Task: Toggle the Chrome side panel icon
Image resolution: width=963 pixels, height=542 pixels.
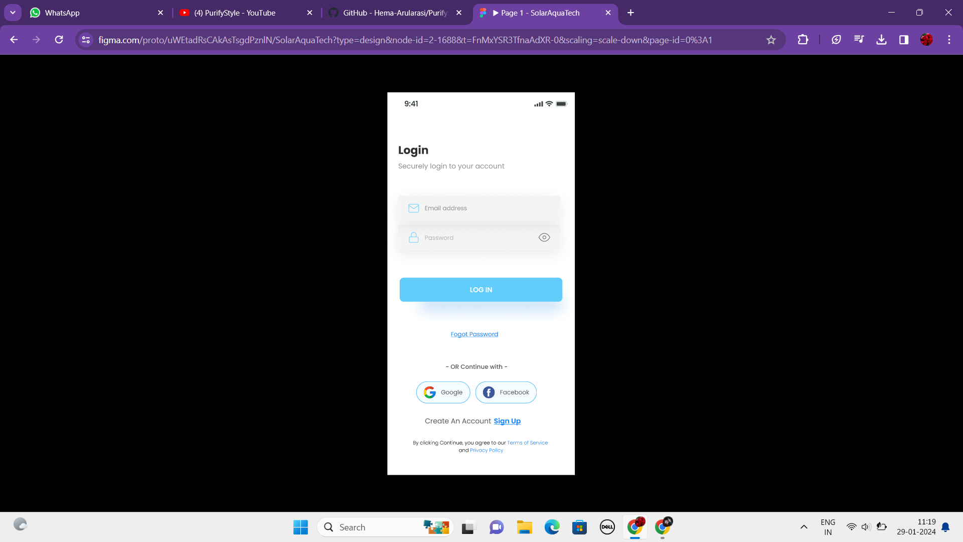Action: tap(904, 40)
